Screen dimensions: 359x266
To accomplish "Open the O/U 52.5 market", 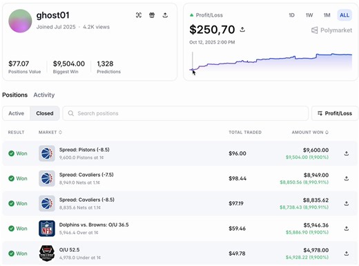I will click(69, 250).
